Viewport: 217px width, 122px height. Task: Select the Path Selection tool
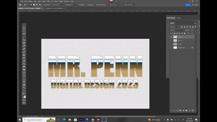tap(24, 79)
